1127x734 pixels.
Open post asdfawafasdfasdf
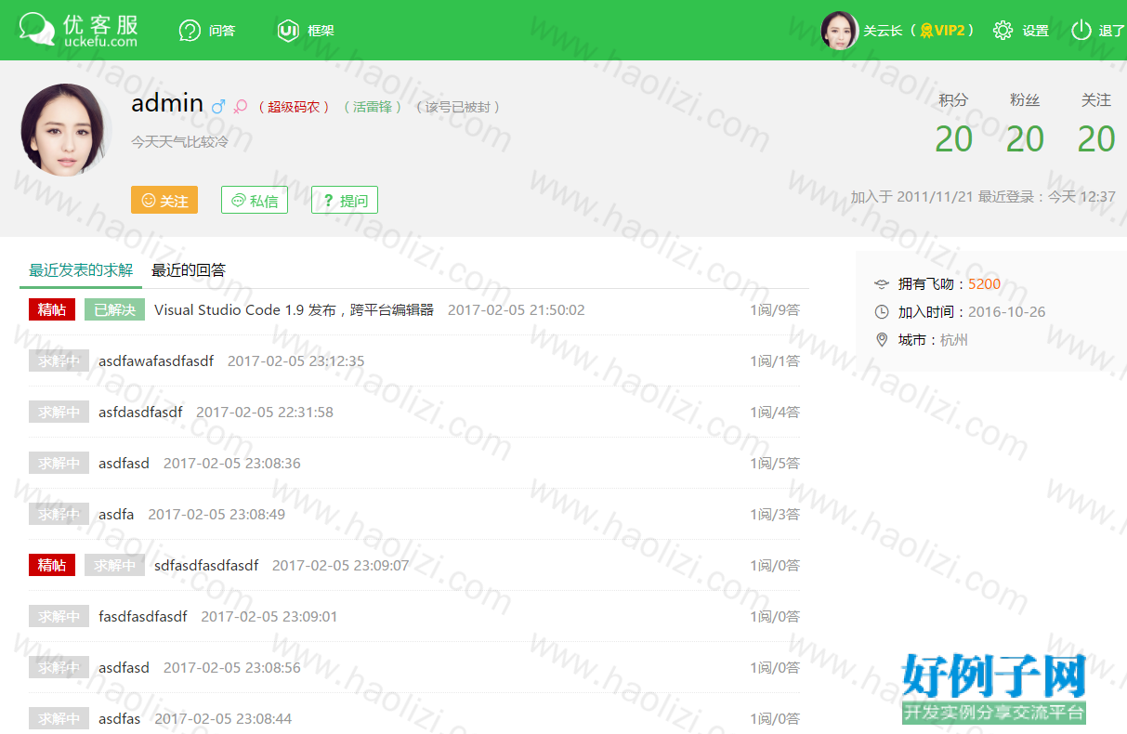click(156, 360)
